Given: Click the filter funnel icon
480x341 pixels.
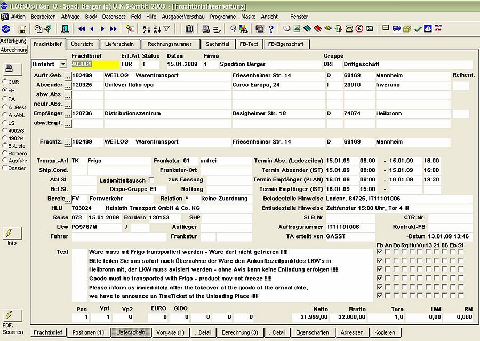Looking at the screenshot, I should pos(167,29).
